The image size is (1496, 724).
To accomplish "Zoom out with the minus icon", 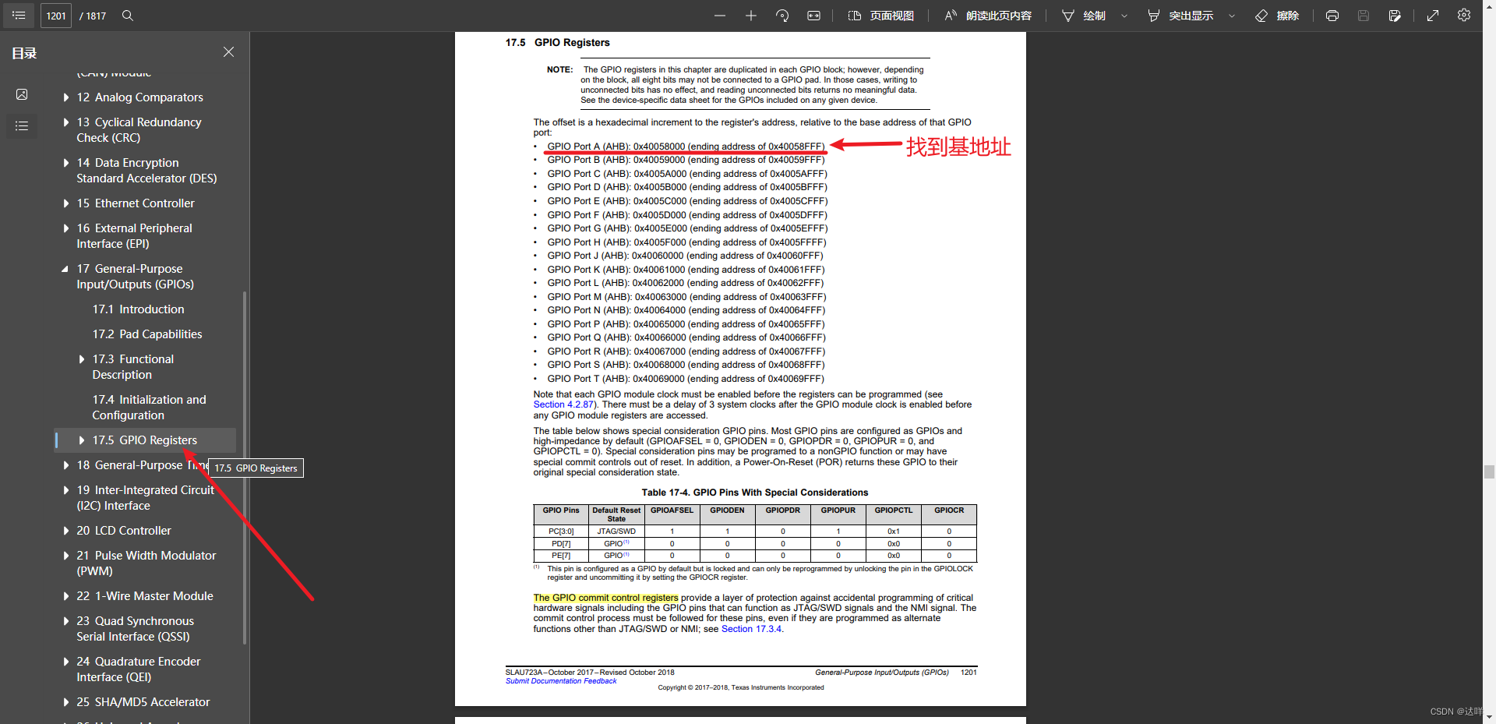I will pos(720,16).
